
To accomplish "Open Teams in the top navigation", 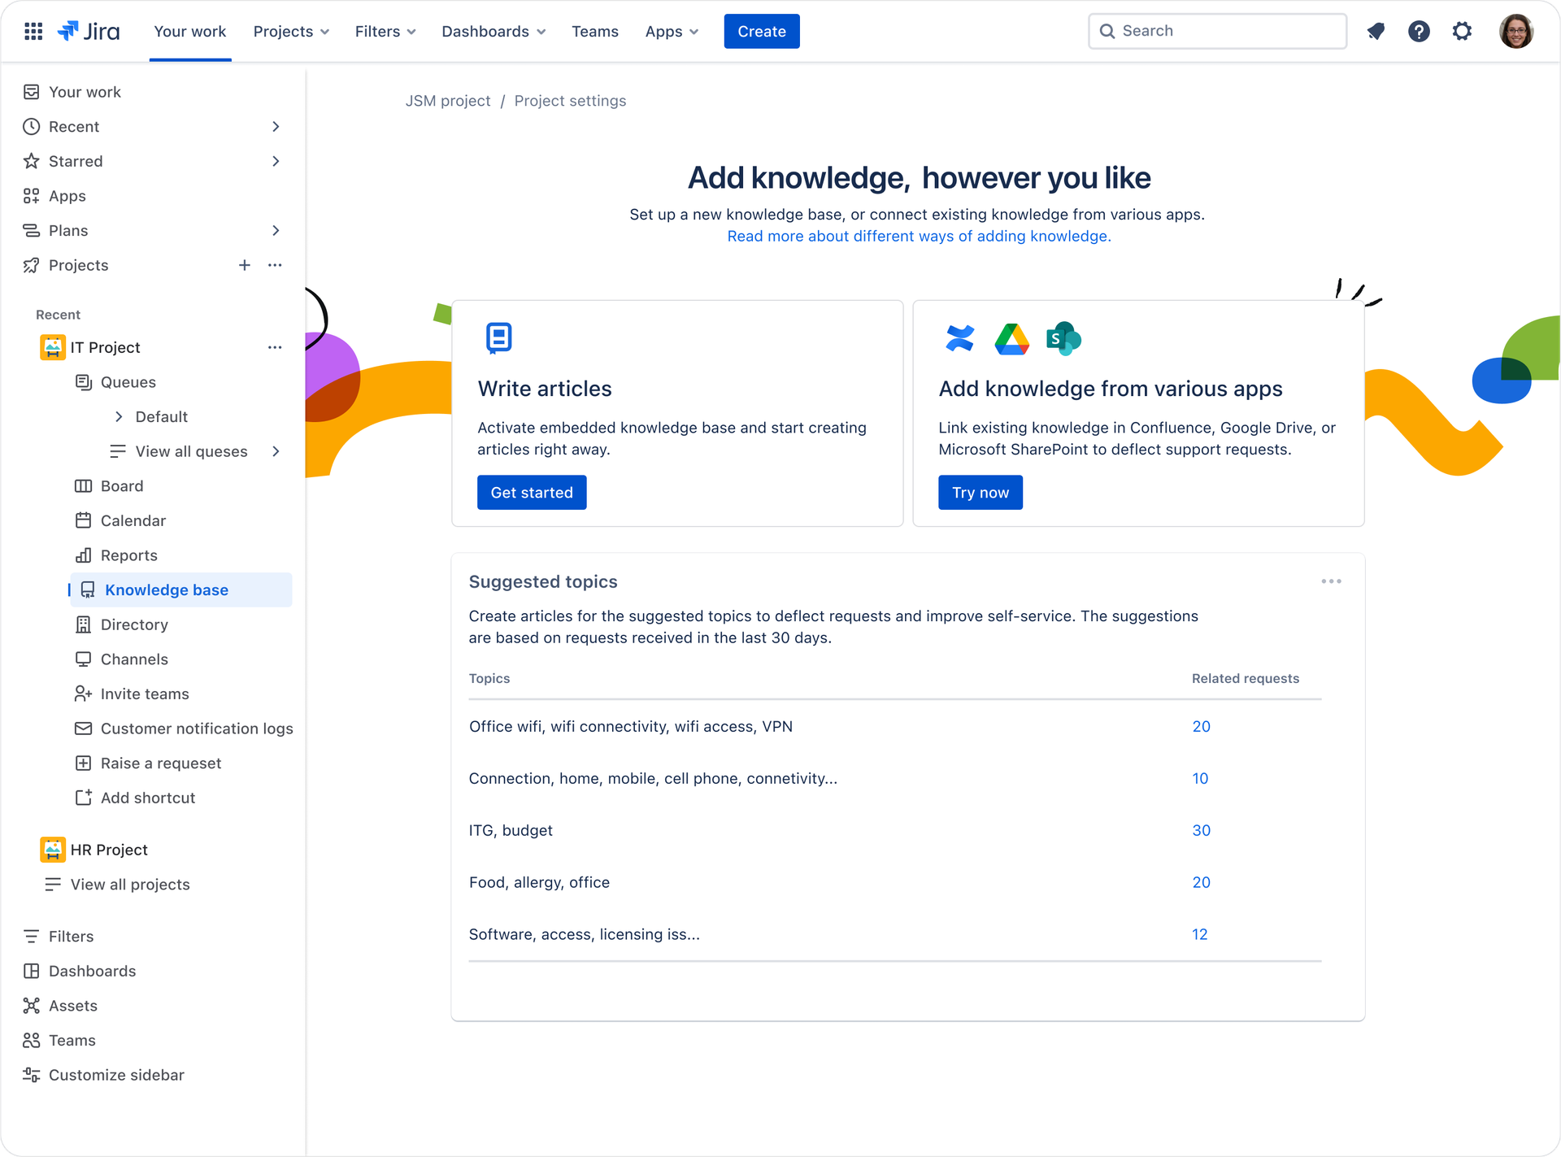I will pos(595,32).
